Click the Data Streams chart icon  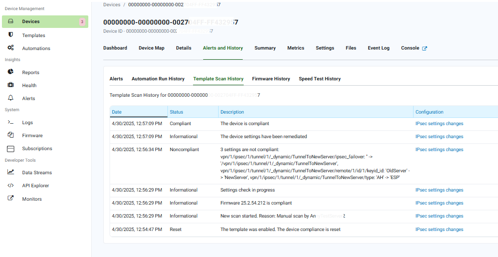pyautogui.click(x=11, y=172)
